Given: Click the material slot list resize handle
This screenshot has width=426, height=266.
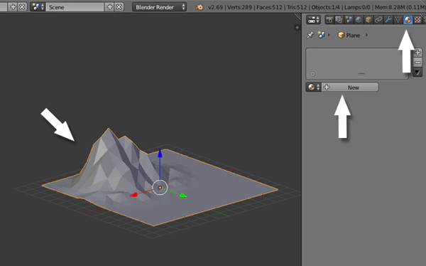Looking at the screenshot, I should point(361,75).
